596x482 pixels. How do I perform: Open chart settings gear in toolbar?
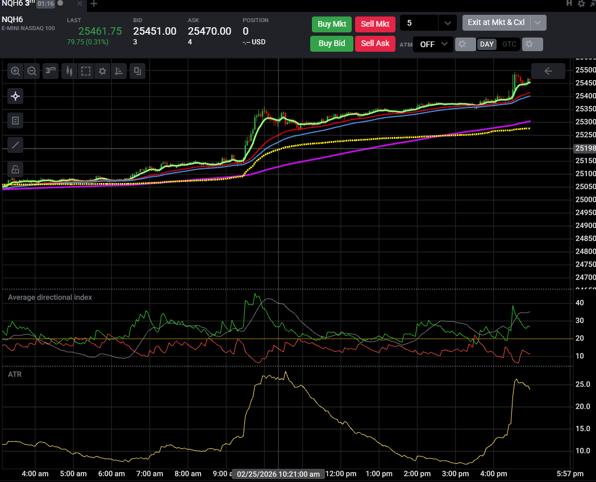point(102,71)
